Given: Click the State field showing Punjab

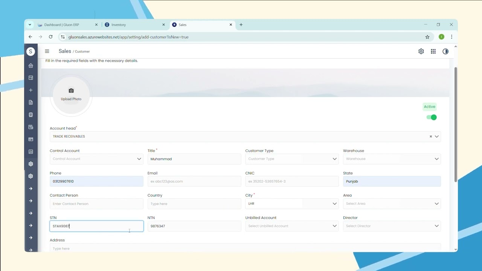Looking at the screenshot, I should 392,181.
